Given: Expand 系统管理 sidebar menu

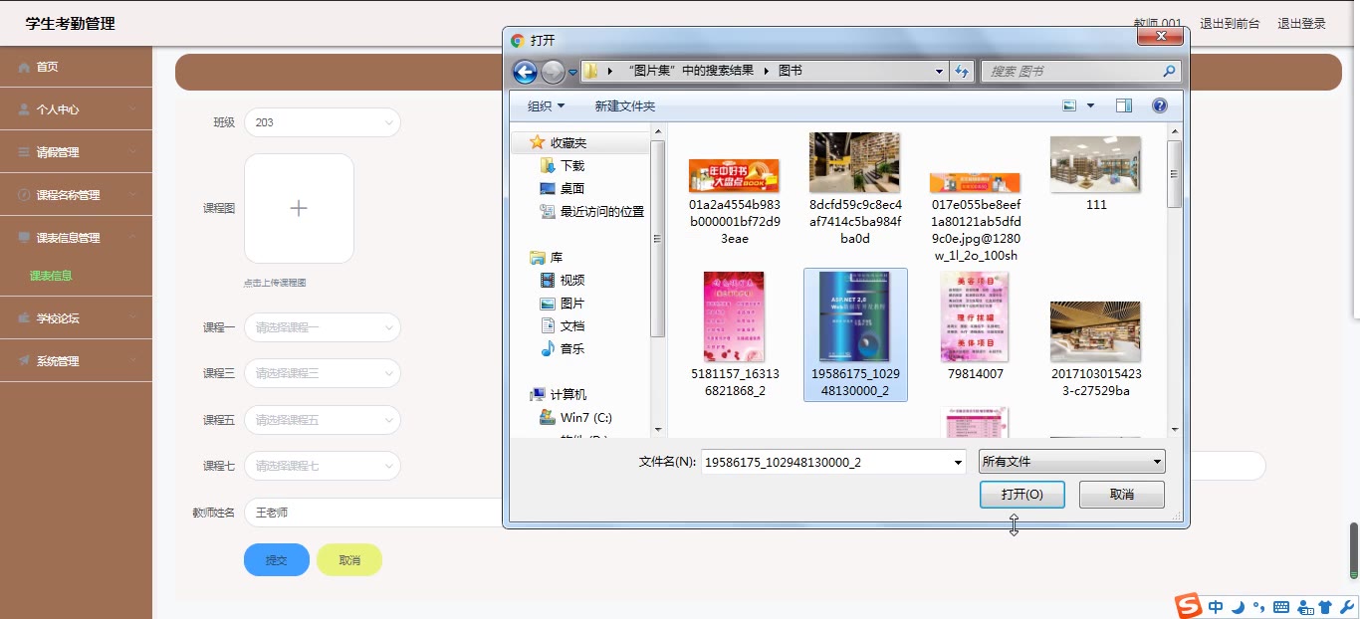Looking at the screenshot, I should (76, 361).
